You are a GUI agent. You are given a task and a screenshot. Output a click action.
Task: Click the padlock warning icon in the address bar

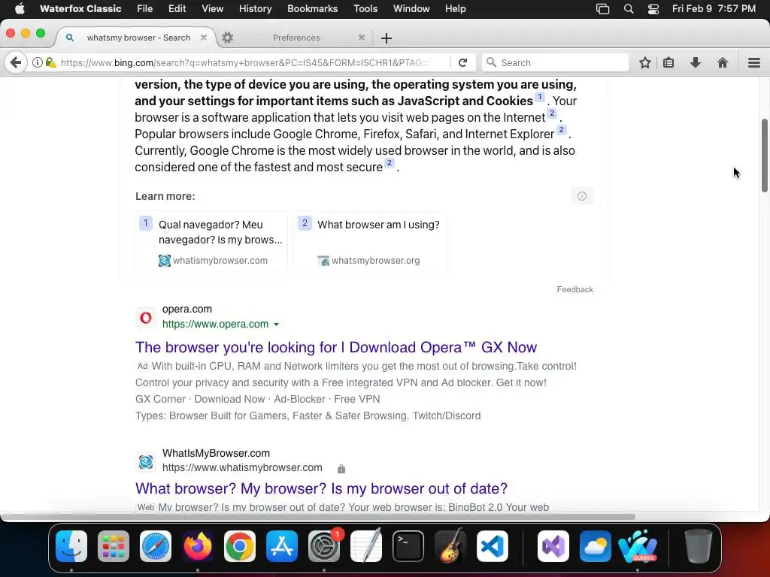pos(50,62)
